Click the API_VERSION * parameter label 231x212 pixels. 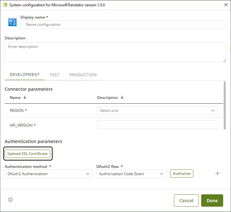(x=23, y=125)
